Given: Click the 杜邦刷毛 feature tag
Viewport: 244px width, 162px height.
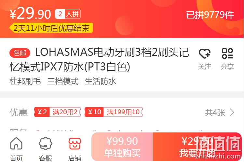Looking at the screenshot, I should (x=25, y=81).
